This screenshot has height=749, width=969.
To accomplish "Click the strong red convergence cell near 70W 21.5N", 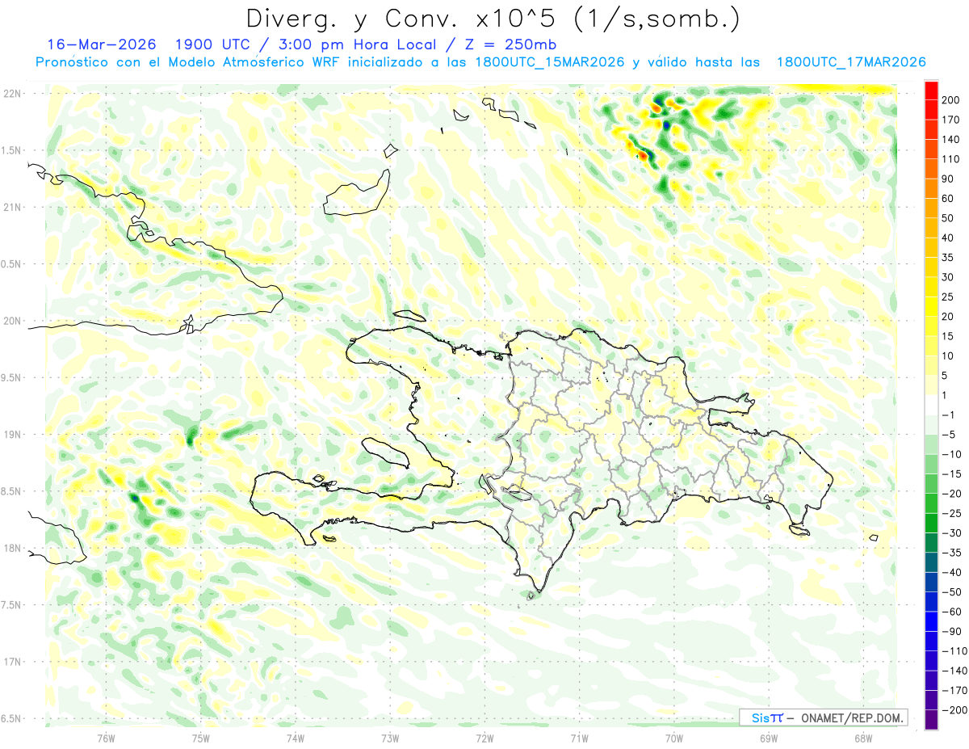I will coord(643,154).
